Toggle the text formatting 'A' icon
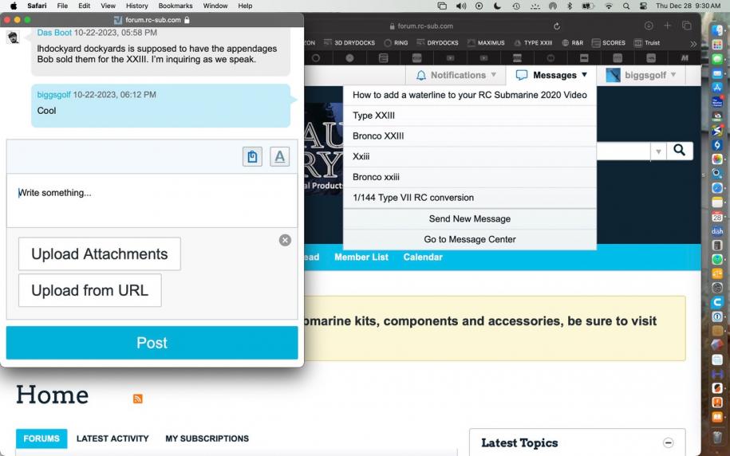Image resolution: width=730 pixels, height=456 pixels. click(279, 157)
